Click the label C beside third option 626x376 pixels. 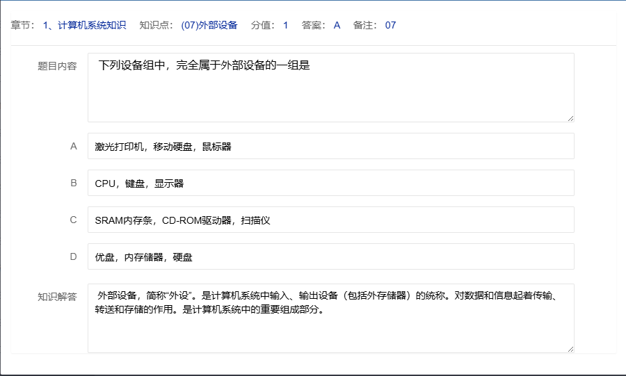[73, 220]
